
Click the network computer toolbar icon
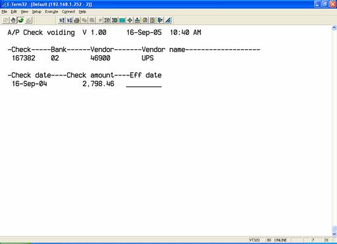137,20
